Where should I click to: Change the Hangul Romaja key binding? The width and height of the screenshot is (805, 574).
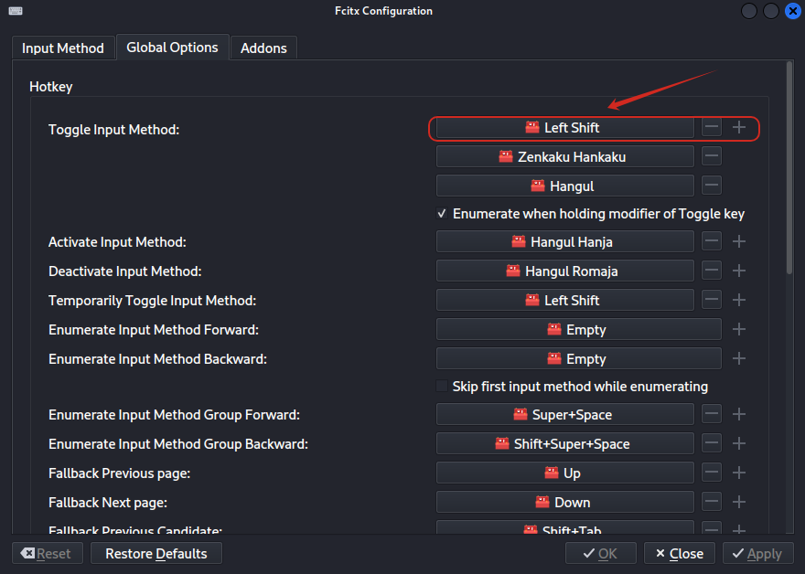click(564, 271)
